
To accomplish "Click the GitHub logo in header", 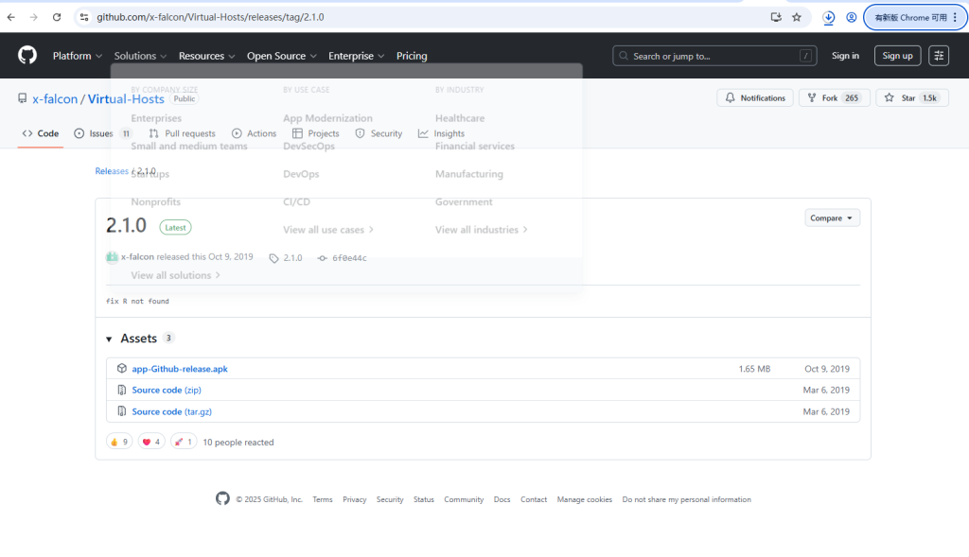I will click(x=27, y=56).
